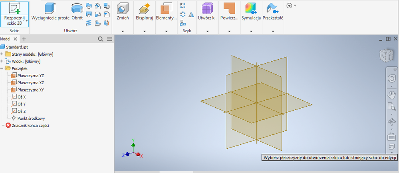
Task: Select the Rib tool icon
Action: [x=98, y=23]
